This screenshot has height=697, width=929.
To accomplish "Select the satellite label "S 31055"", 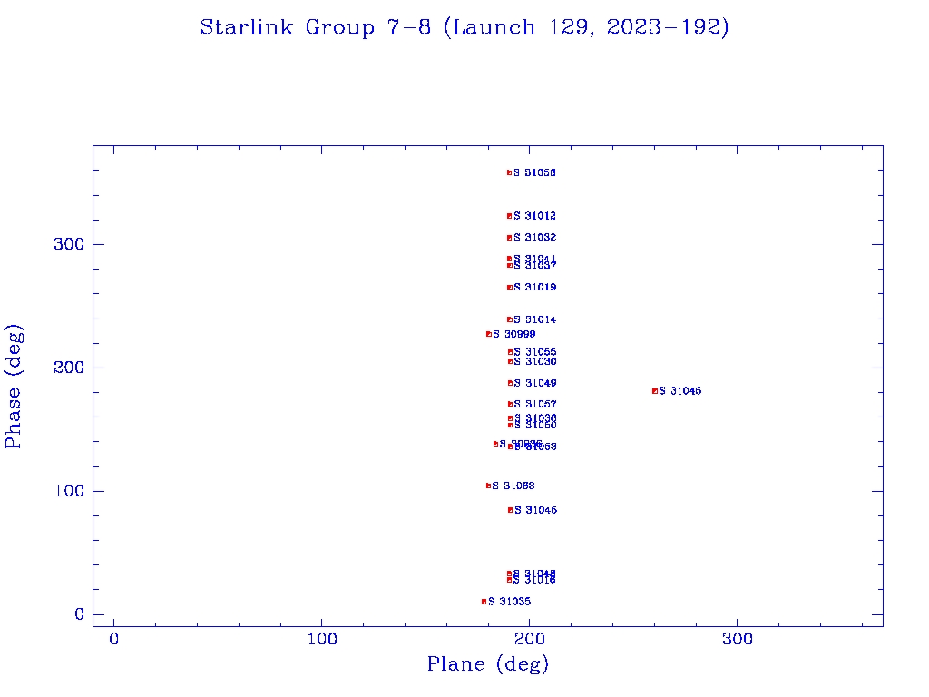I will click(x=535, y=353).
